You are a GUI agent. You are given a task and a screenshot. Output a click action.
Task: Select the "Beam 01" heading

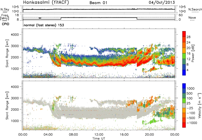pyautogui.click(x=98, y=3)
